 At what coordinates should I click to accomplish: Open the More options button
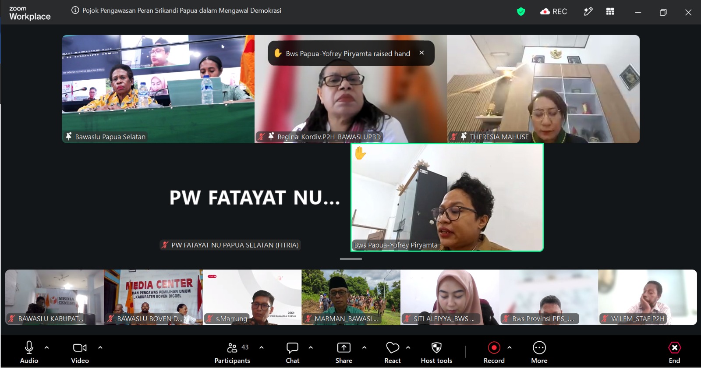539,352
